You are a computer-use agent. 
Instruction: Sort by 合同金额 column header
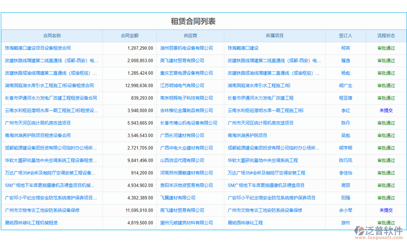[129, 36]
